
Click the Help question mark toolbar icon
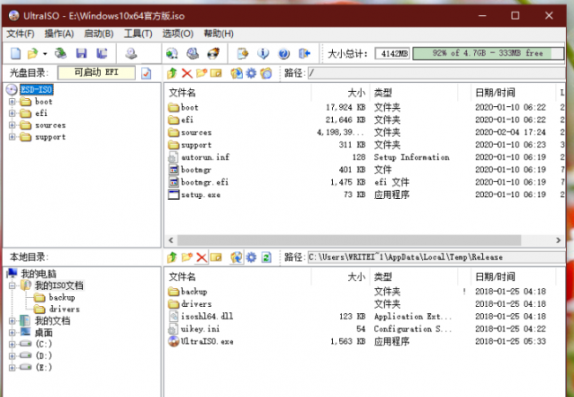click(x=283, y=54)
